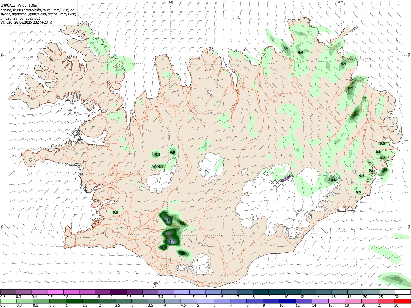The height and width of the screenshot is (308, 411).
Task: Click the 'VT: Lau. 28.06.2025 23Z (+23 h)' line
Action: pos(26,22)
